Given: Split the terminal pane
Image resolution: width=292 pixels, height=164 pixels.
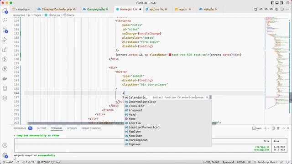Looking at the screenshot, I should [x=273, y=128].
